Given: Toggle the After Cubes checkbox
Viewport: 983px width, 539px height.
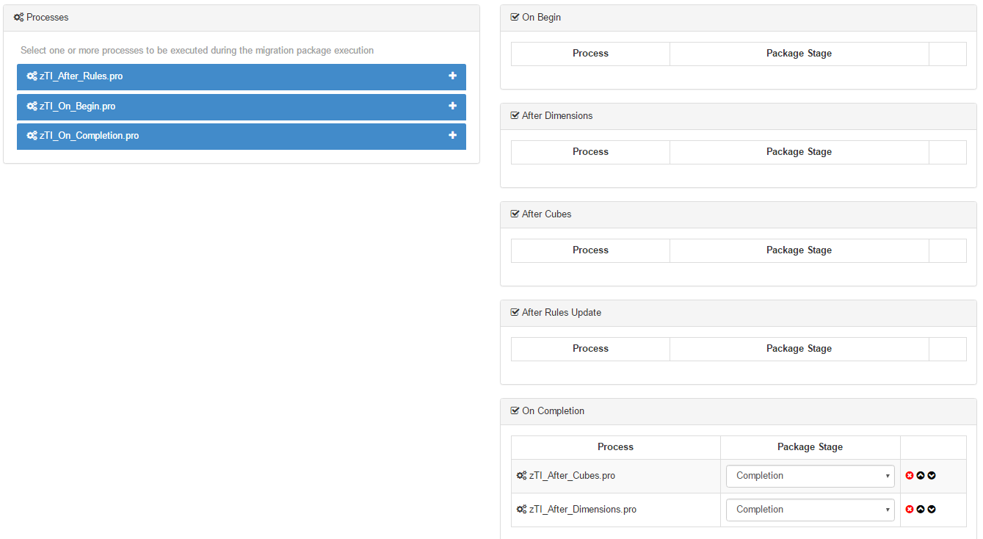Looking at the screenshot, I should (x=515, y=214).
